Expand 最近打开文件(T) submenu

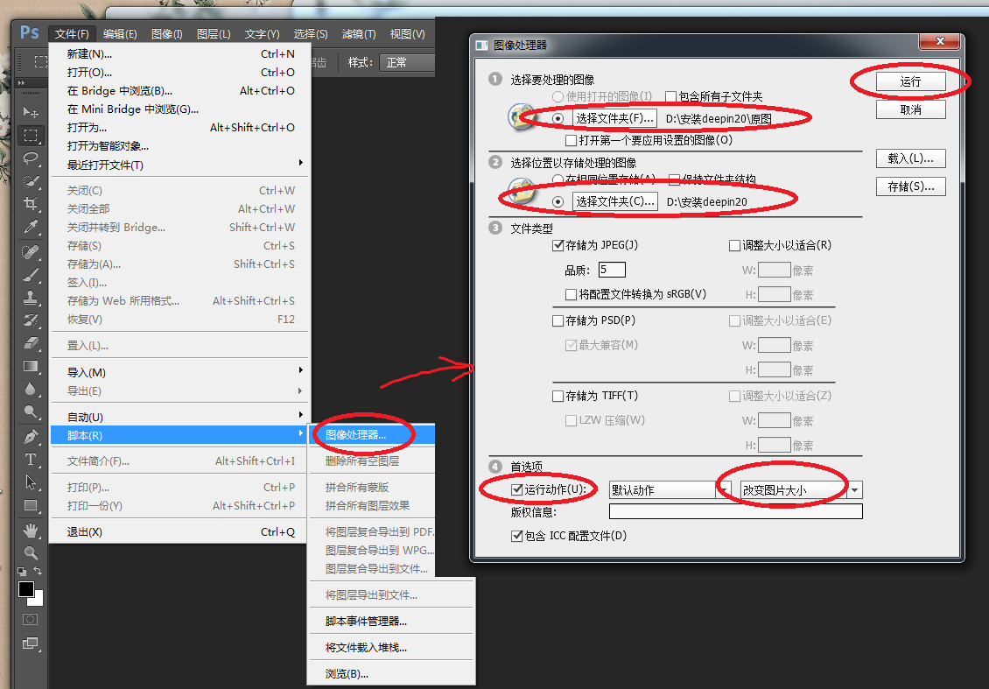pos(179,165)
